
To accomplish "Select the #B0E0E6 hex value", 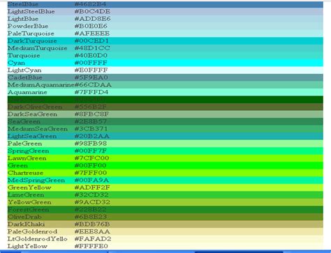I will (91, 26).
